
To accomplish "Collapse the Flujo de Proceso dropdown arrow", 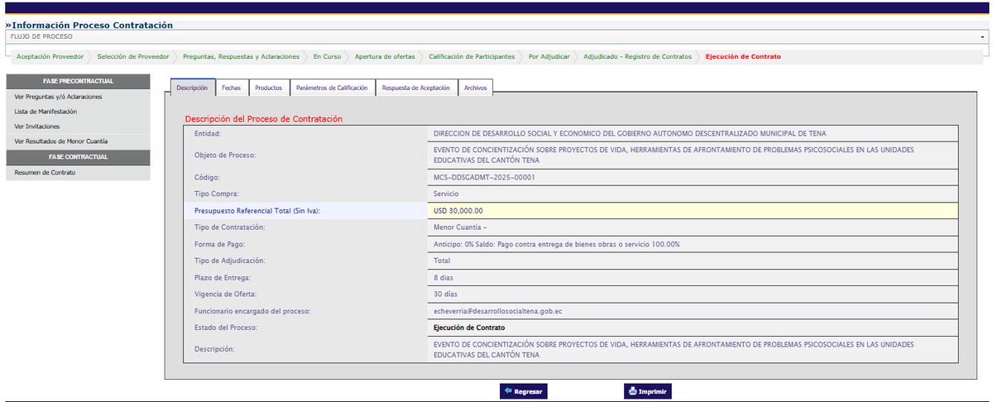I will click(x=982, y=37).
